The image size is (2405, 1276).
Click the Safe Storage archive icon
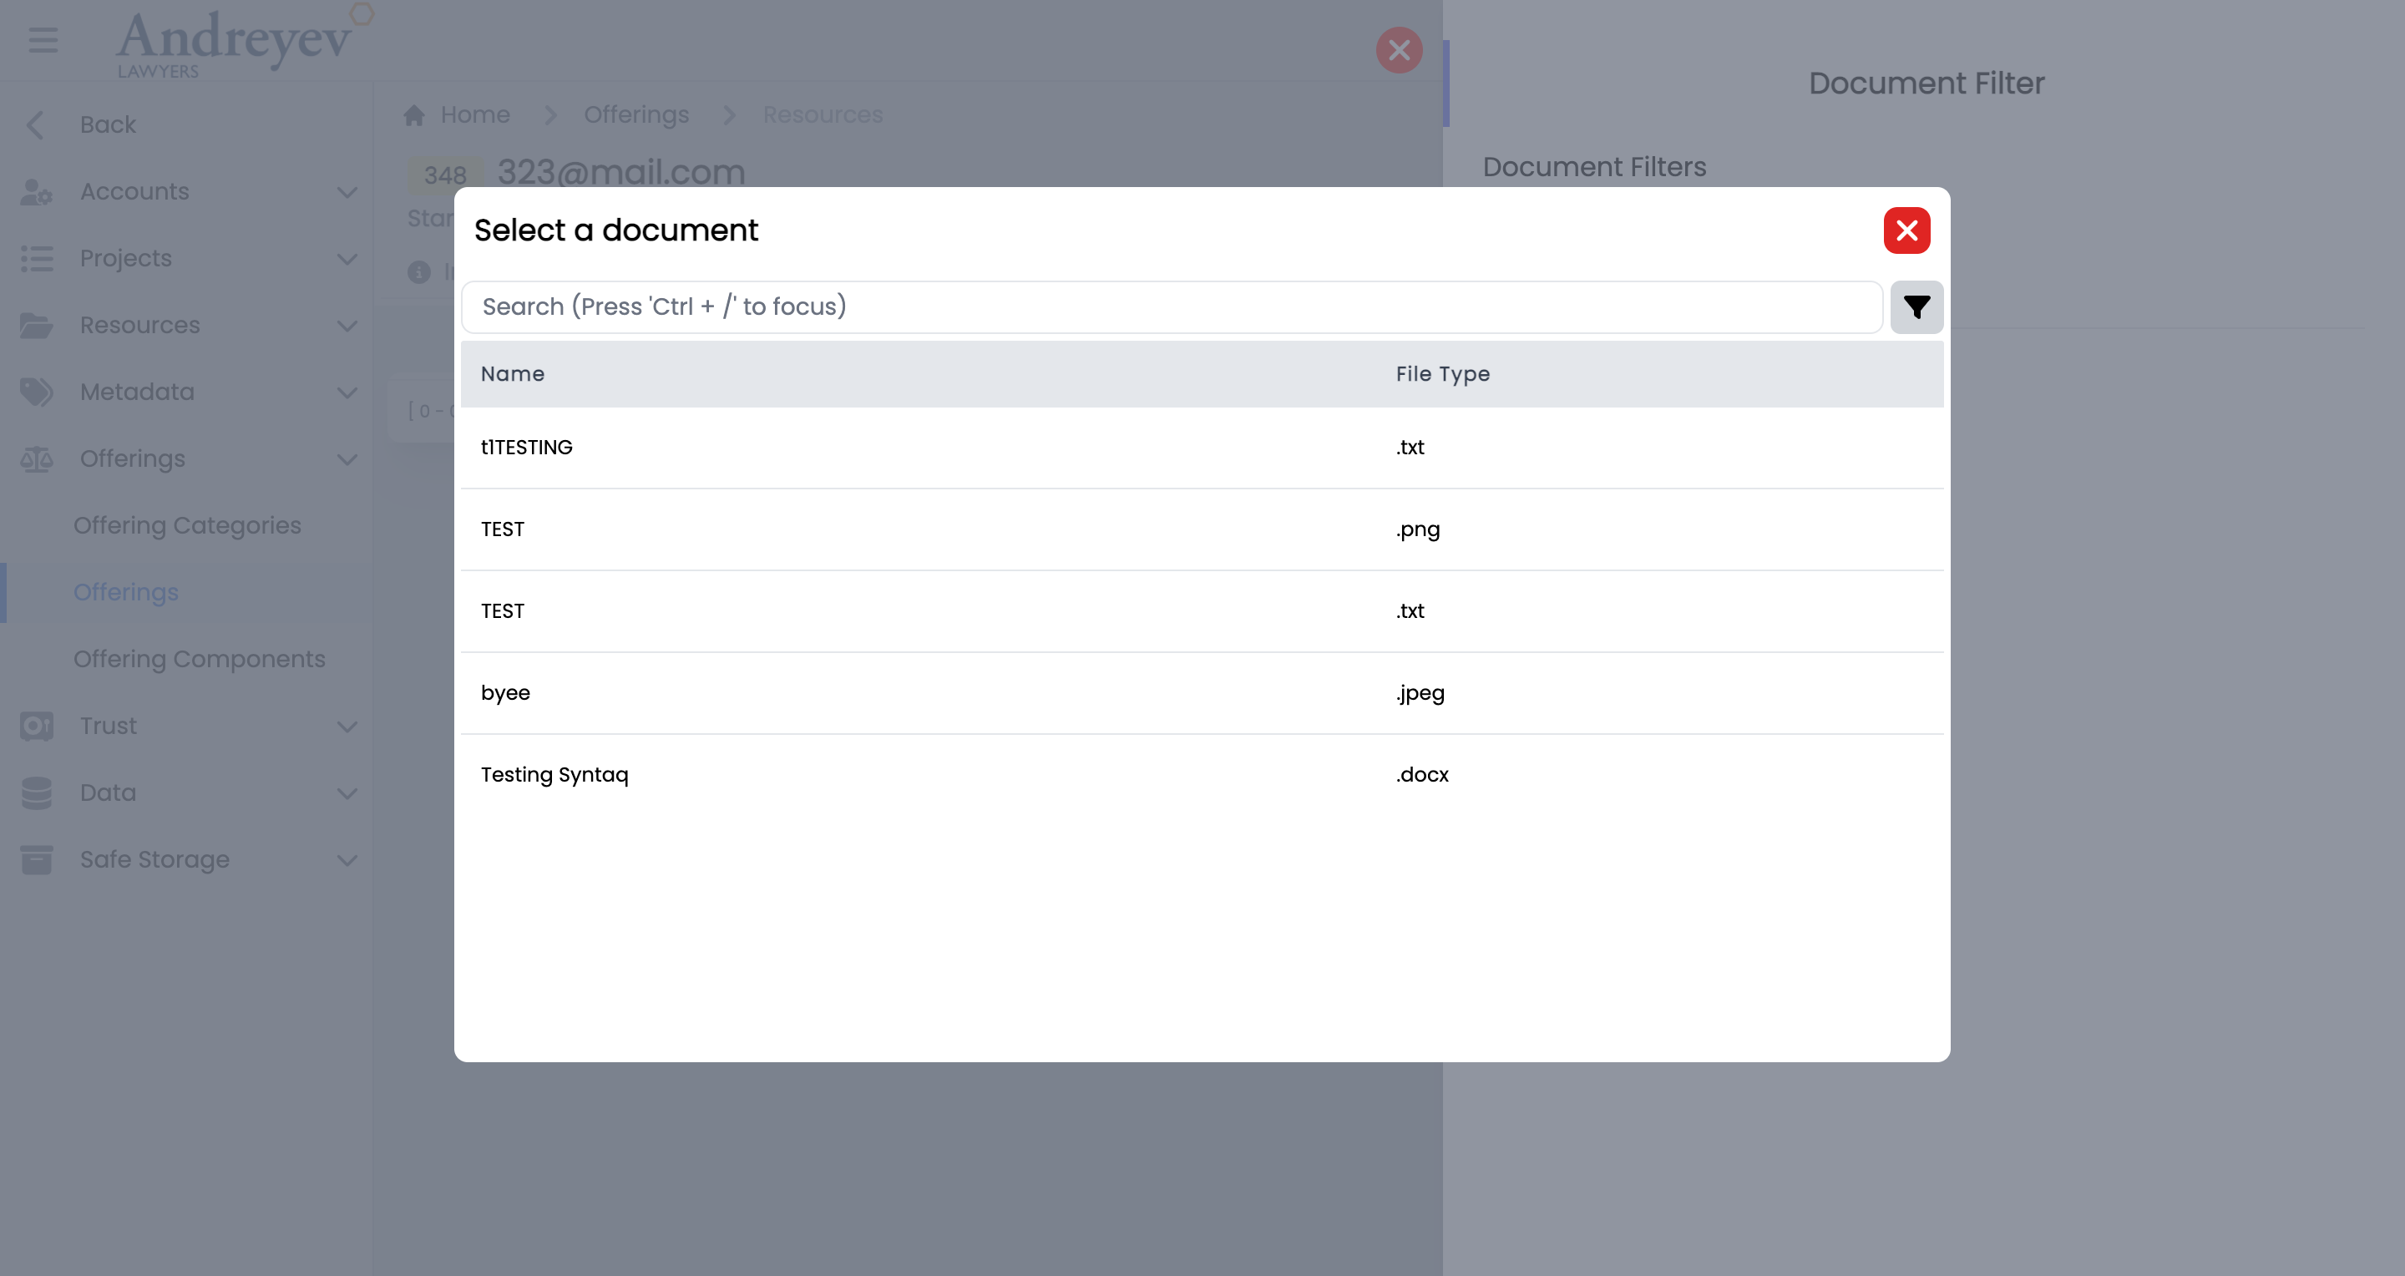37,859
